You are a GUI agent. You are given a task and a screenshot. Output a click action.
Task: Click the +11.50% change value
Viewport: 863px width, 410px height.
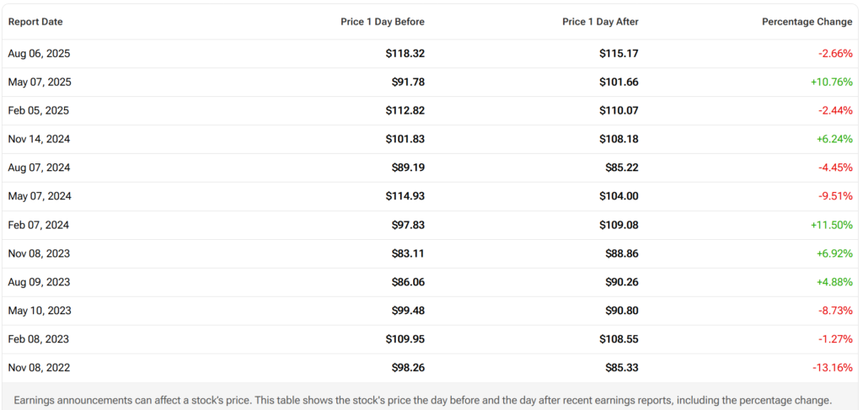point(832,225)
